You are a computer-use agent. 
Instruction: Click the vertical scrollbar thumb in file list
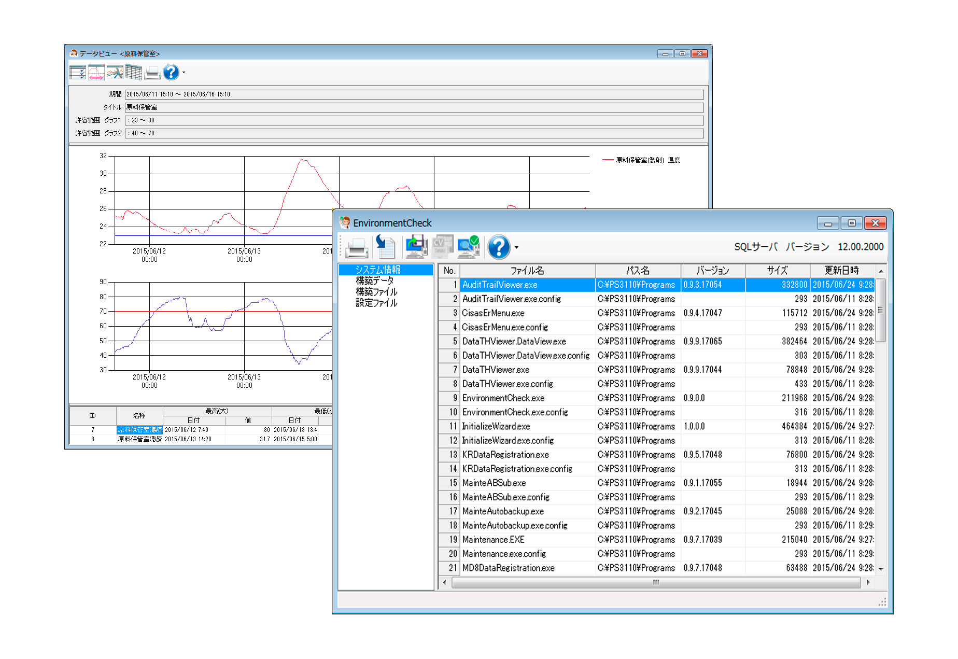(880, 310)
